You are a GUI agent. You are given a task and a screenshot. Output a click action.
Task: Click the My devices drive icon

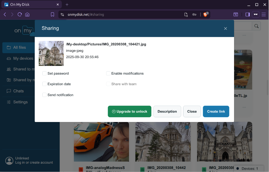(x=9, y=58)
